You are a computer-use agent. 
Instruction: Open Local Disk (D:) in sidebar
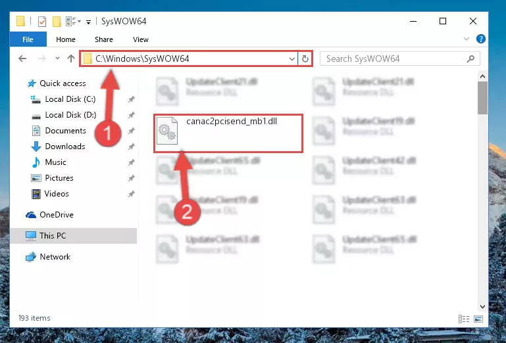pyautogui.click(x=70, y=115)
